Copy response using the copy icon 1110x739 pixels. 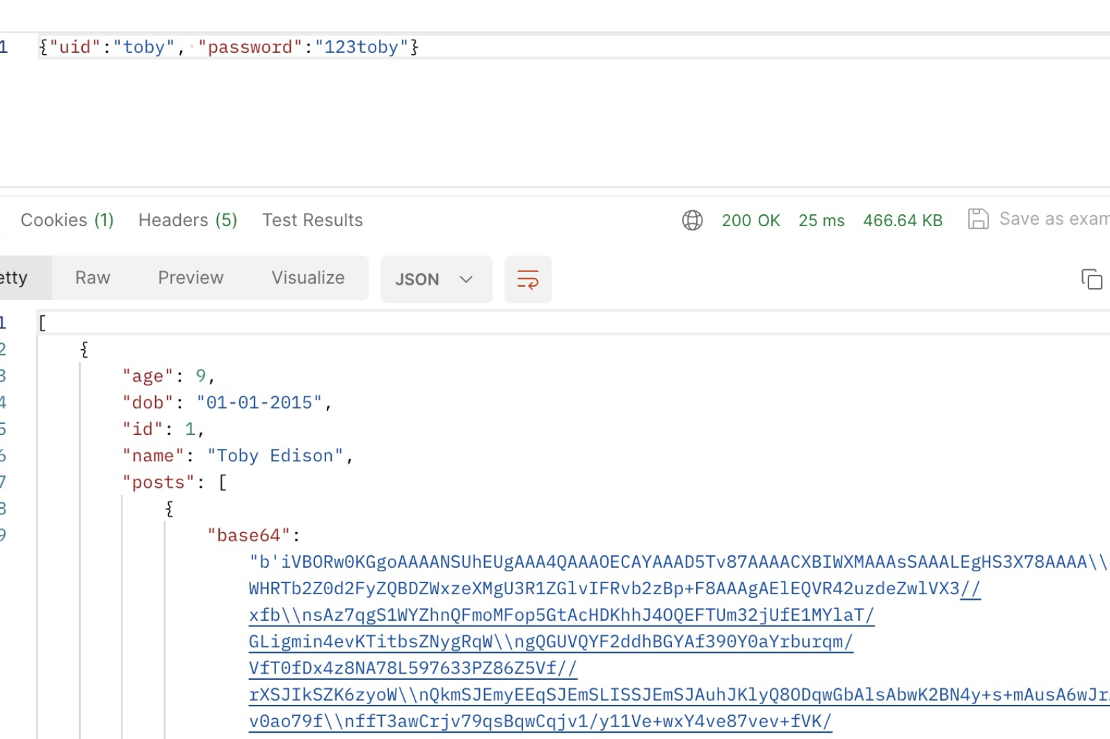[x=1092, y=279]
